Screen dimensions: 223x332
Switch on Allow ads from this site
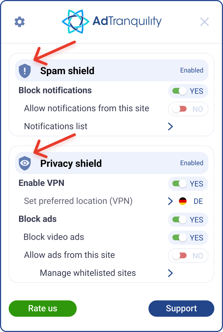pyautogui.click(x=180, y=256)
